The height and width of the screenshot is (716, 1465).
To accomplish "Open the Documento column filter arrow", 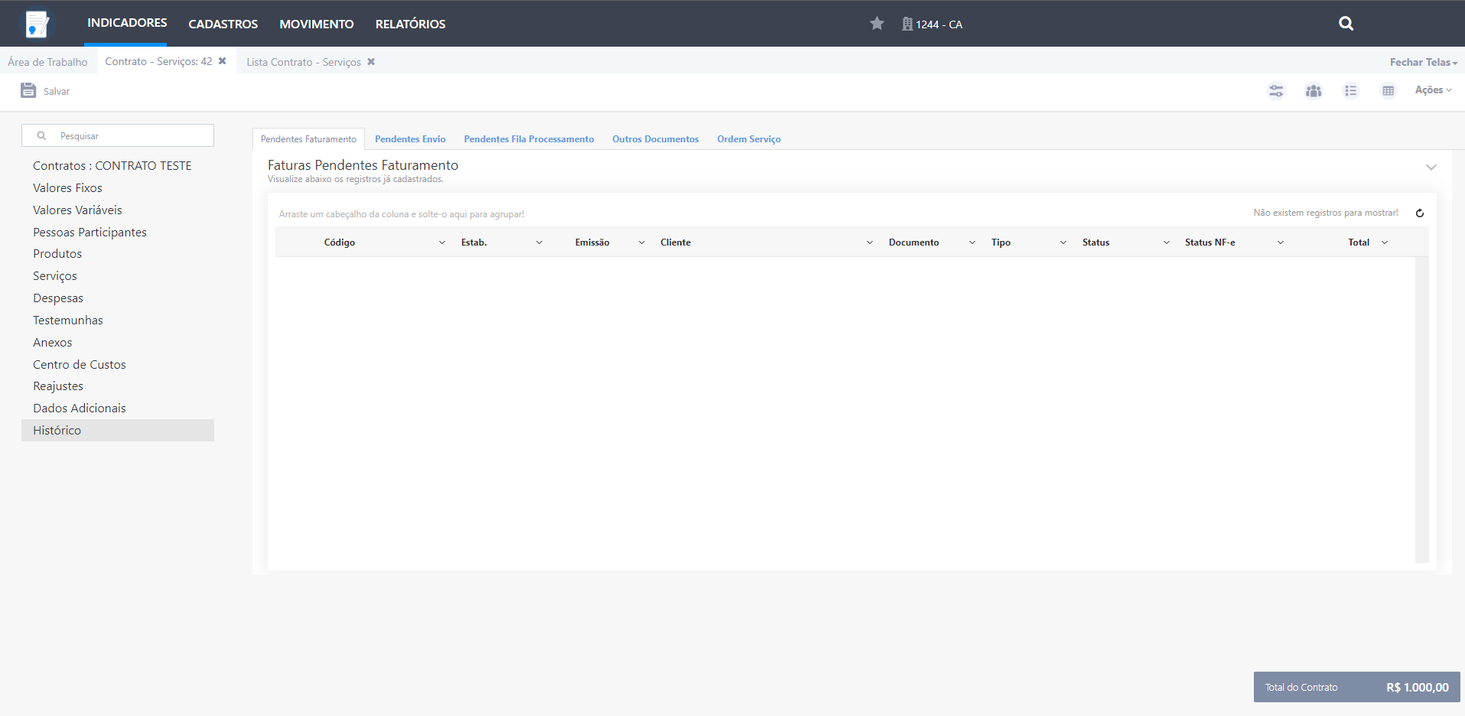I will 972,242.
